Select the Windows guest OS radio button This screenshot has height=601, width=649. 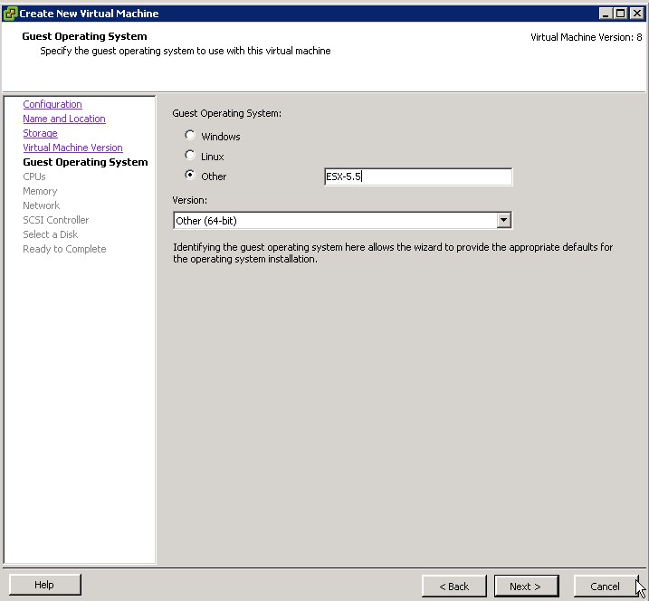pyautogui.click(x=190, y=136)
